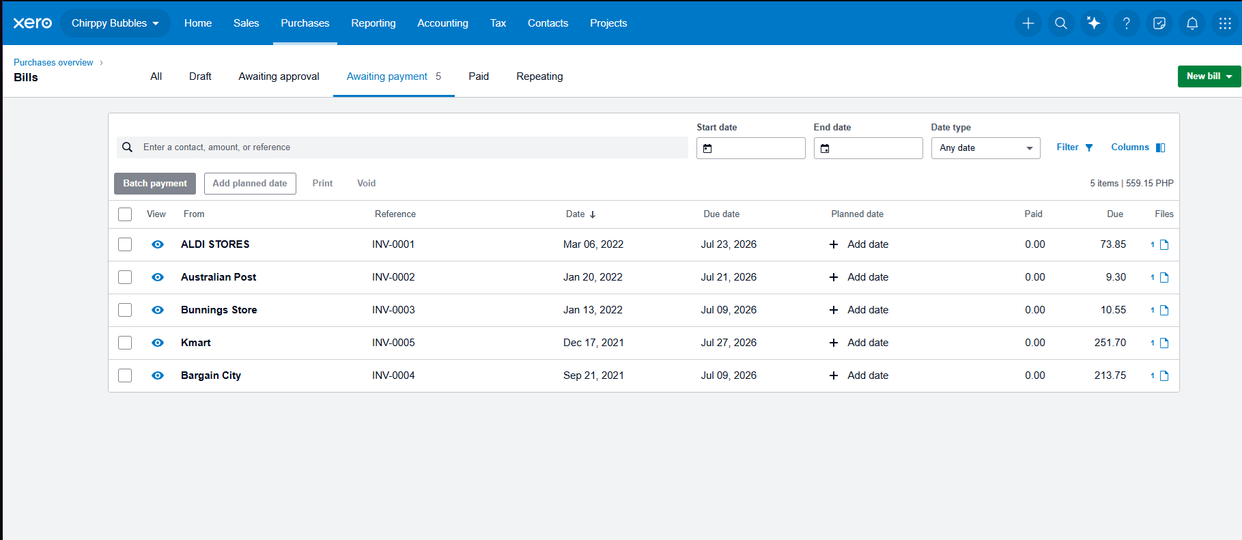Expand the New bill dropdown arrow

(x=1229, y=76)
